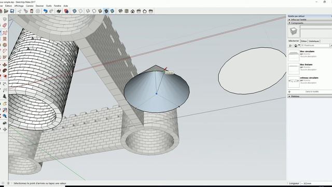Open the Affichage menu
Viewport: 332px width, 187px height.
pyautogui.click(x=19, y=6)
